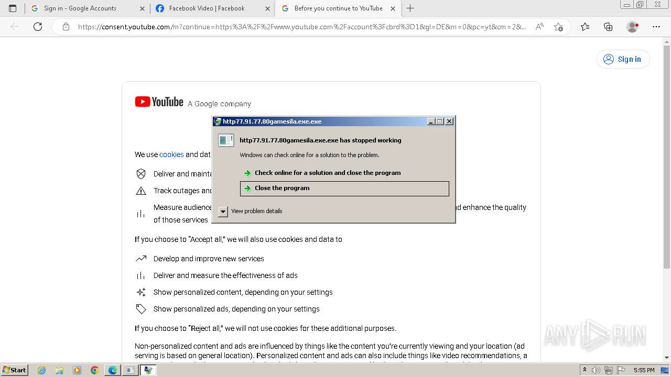Image resolution: width=671 pixels, height=377 pixels.
Task: Switch to Microsoft Edge in taskbar
Action: point(113,370)
